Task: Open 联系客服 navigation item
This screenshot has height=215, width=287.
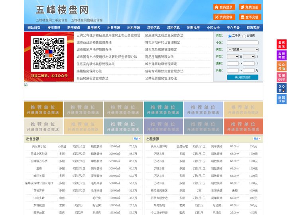Action: 253,28
